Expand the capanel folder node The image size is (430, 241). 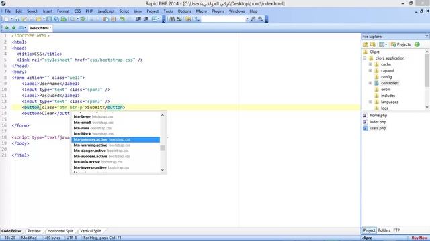tap(370, 70)
